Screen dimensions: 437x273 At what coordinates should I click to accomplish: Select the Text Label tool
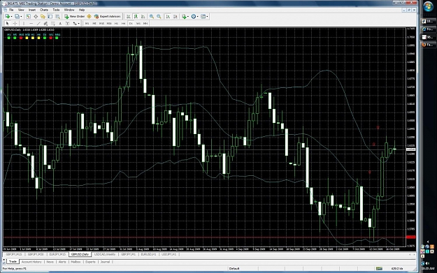[x=67, y=23]
